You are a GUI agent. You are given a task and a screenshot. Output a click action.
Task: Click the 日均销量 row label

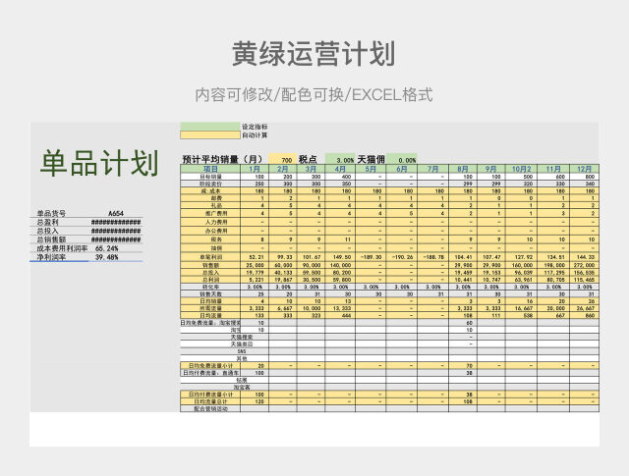[210, 301]
